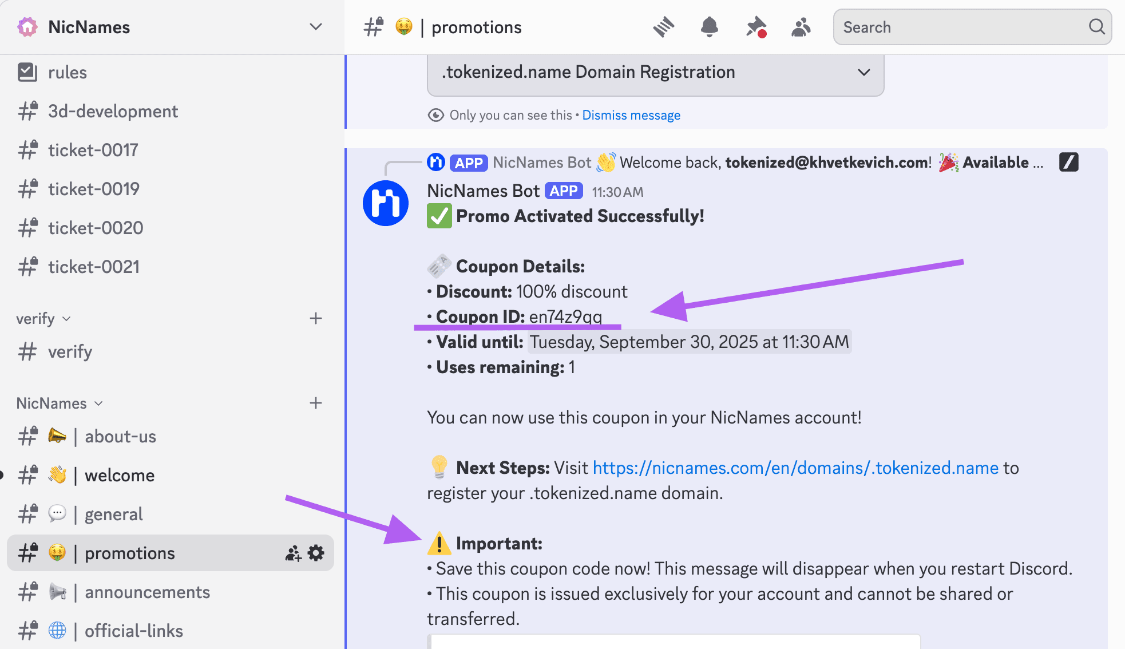Viewport: 1125px width, 649px height.
Task: Open pinned messages pin icon
Action: 755,27
